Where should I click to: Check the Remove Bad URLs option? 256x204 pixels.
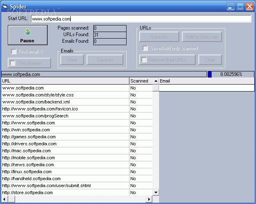pyautogui.click(x=144, y=60)
